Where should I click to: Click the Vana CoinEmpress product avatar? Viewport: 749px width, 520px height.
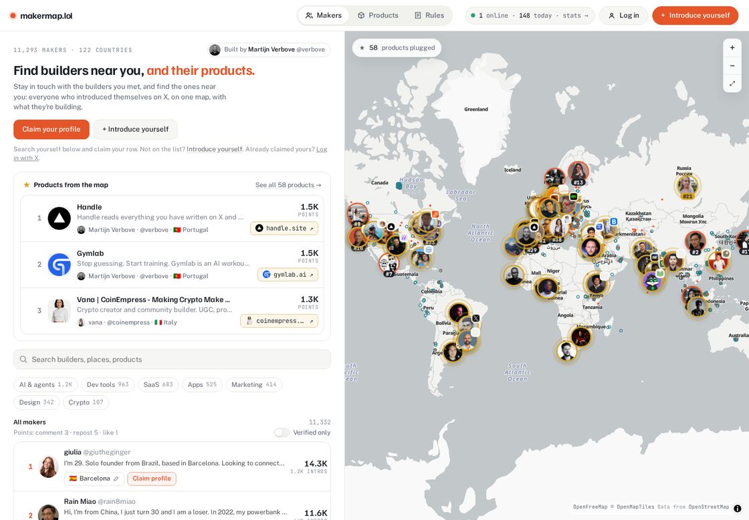click(60, 311)
